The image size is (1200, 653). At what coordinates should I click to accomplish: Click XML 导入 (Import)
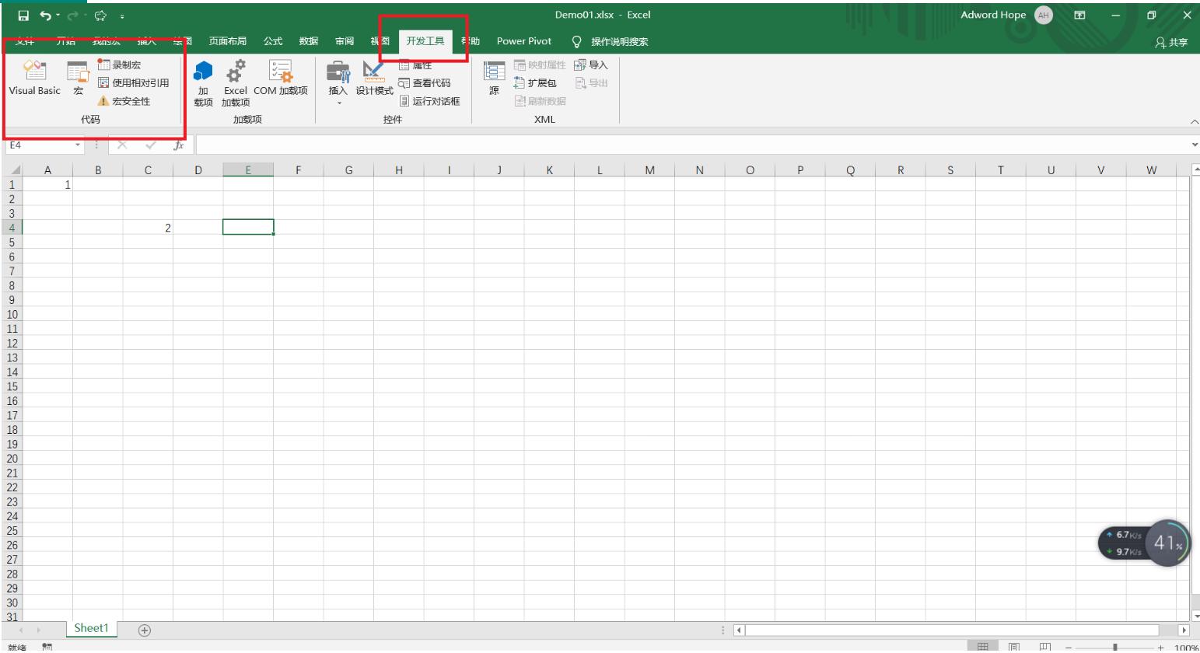tap(591, 65)
